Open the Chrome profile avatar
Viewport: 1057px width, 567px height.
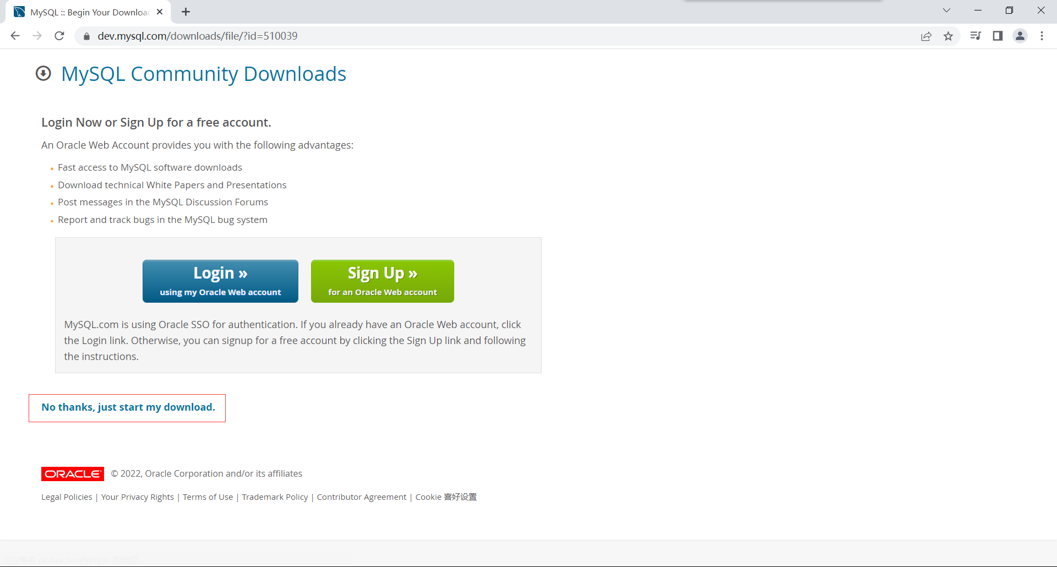pyautogui.click(x=1020, y=36)
